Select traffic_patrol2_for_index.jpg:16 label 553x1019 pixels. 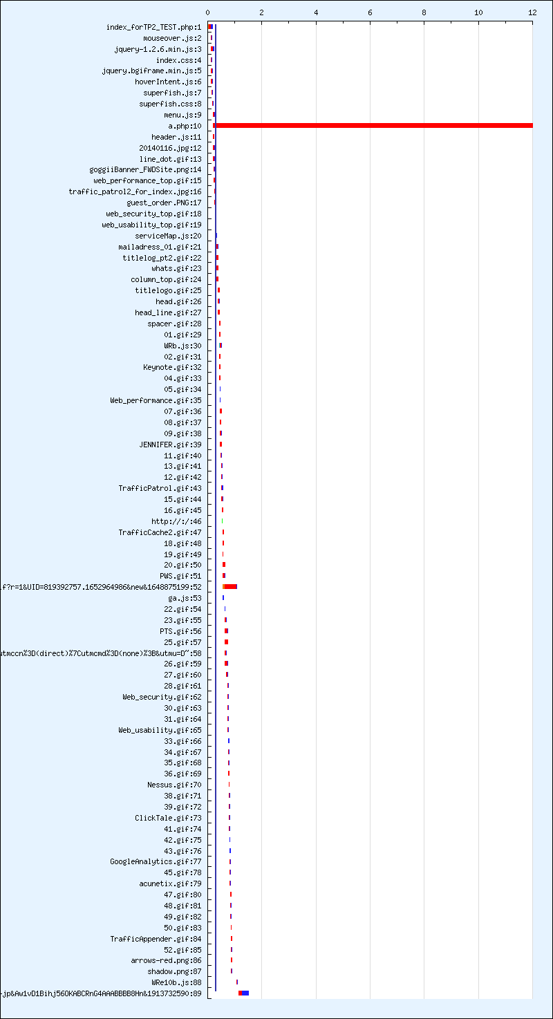pos(135,191)
